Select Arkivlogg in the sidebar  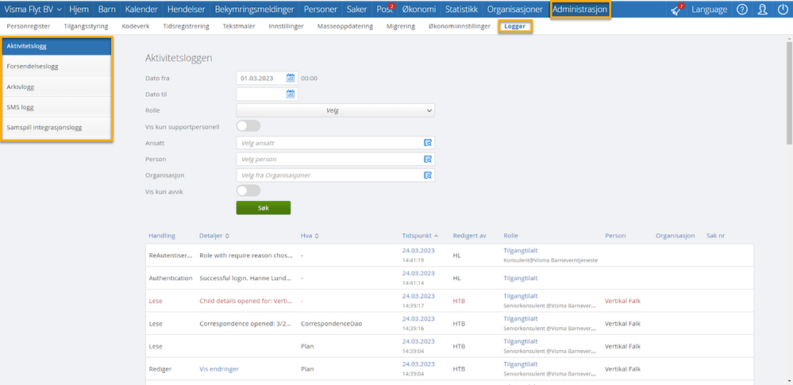(56, 87)
